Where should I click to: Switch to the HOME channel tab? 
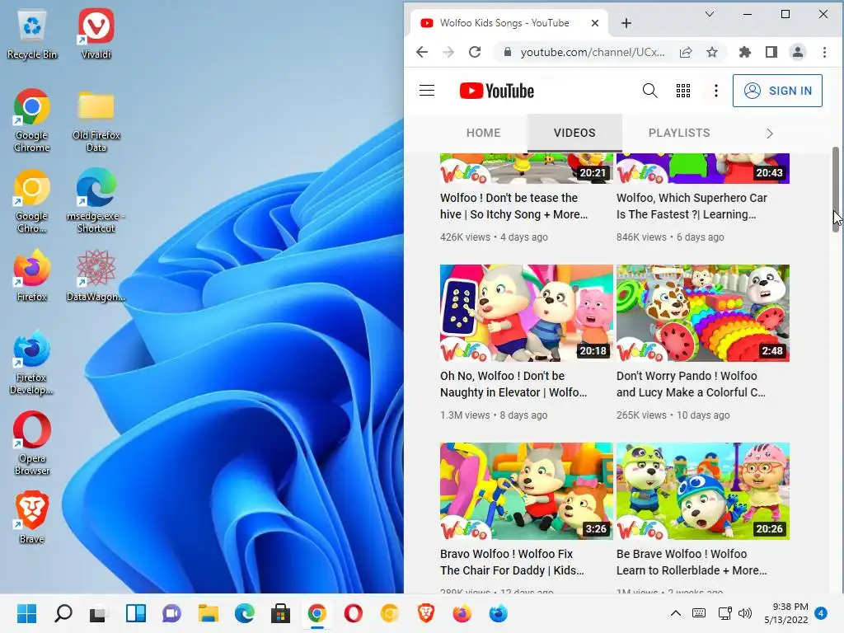click(x=483, y=133)
